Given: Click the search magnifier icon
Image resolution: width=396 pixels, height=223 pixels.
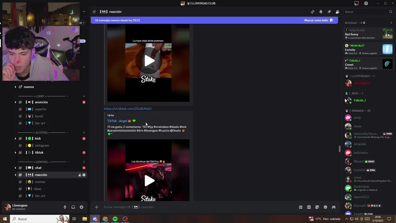Looking at the screenshot, I should pyautogui.click(x=391, y=12).
